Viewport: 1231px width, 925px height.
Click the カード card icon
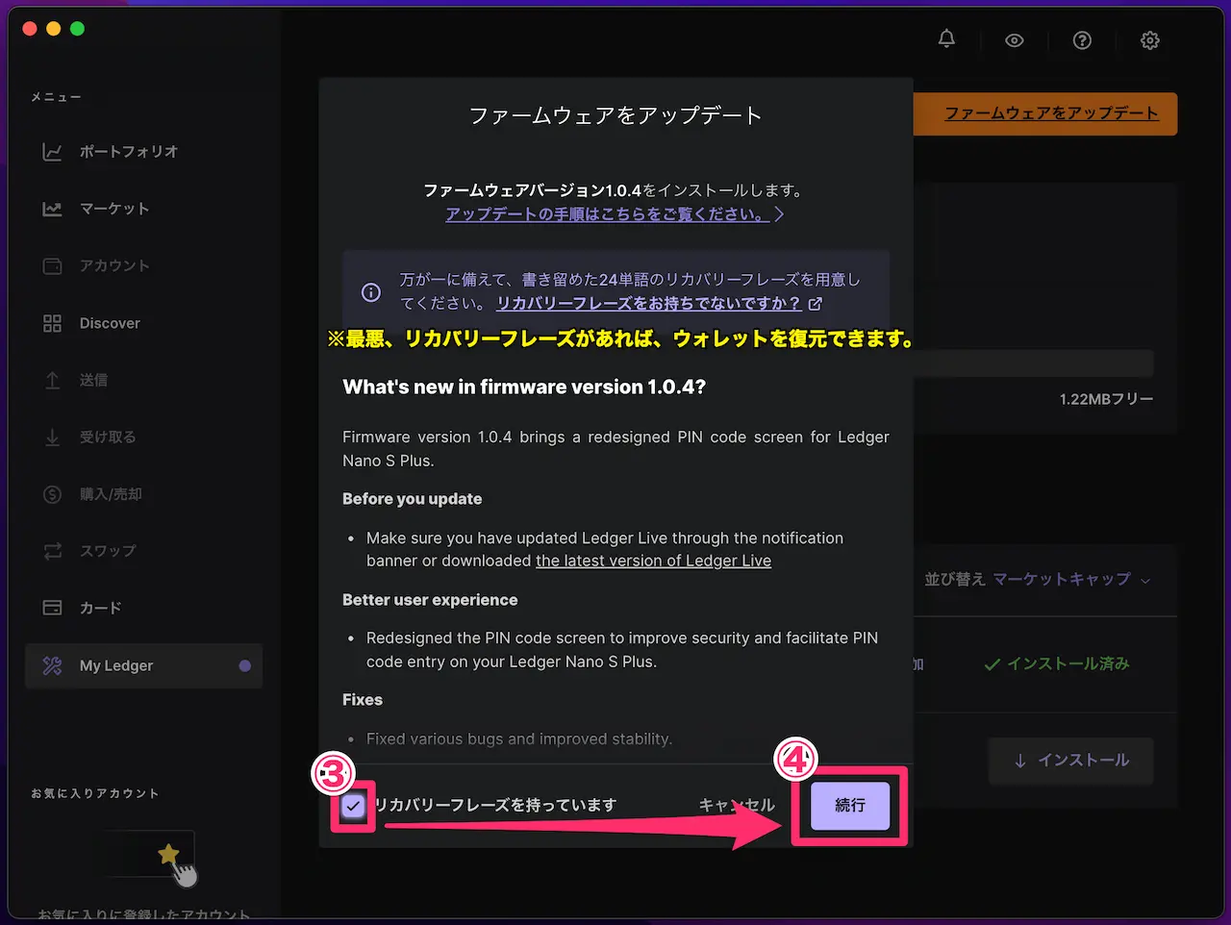(x=52, y=608)
